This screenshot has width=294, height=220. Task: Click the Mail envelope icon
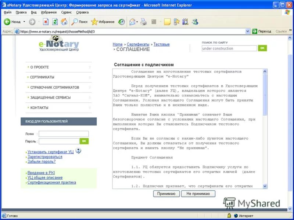tap(132, 22)
